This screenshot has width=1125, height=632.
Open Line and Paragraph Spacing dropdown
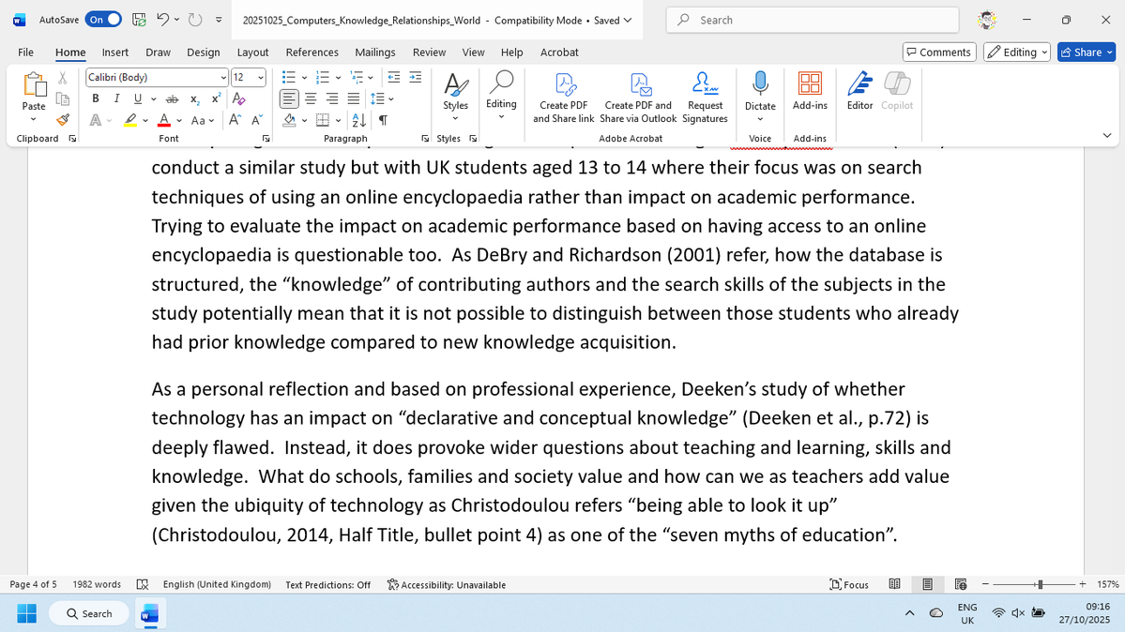382,99
